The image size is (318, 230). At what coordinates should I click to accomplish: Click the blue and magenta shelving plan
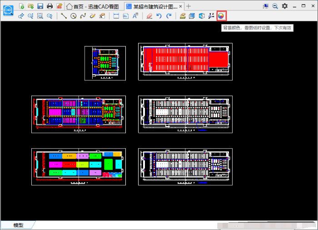click(79, 114)
